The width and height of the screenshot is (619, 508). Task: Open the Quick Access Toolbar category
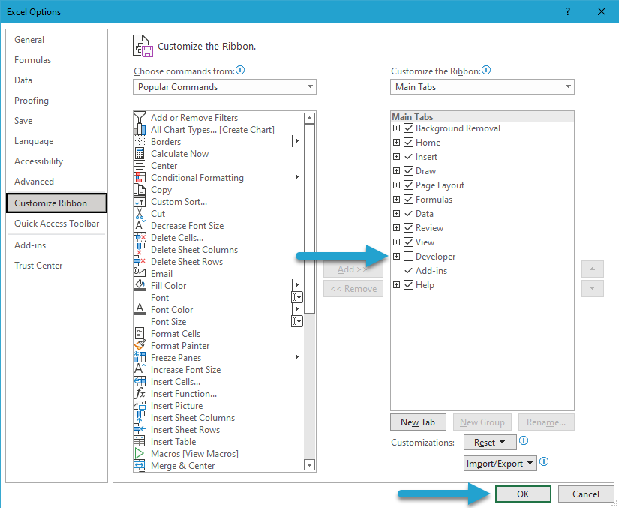click(57, 224)
